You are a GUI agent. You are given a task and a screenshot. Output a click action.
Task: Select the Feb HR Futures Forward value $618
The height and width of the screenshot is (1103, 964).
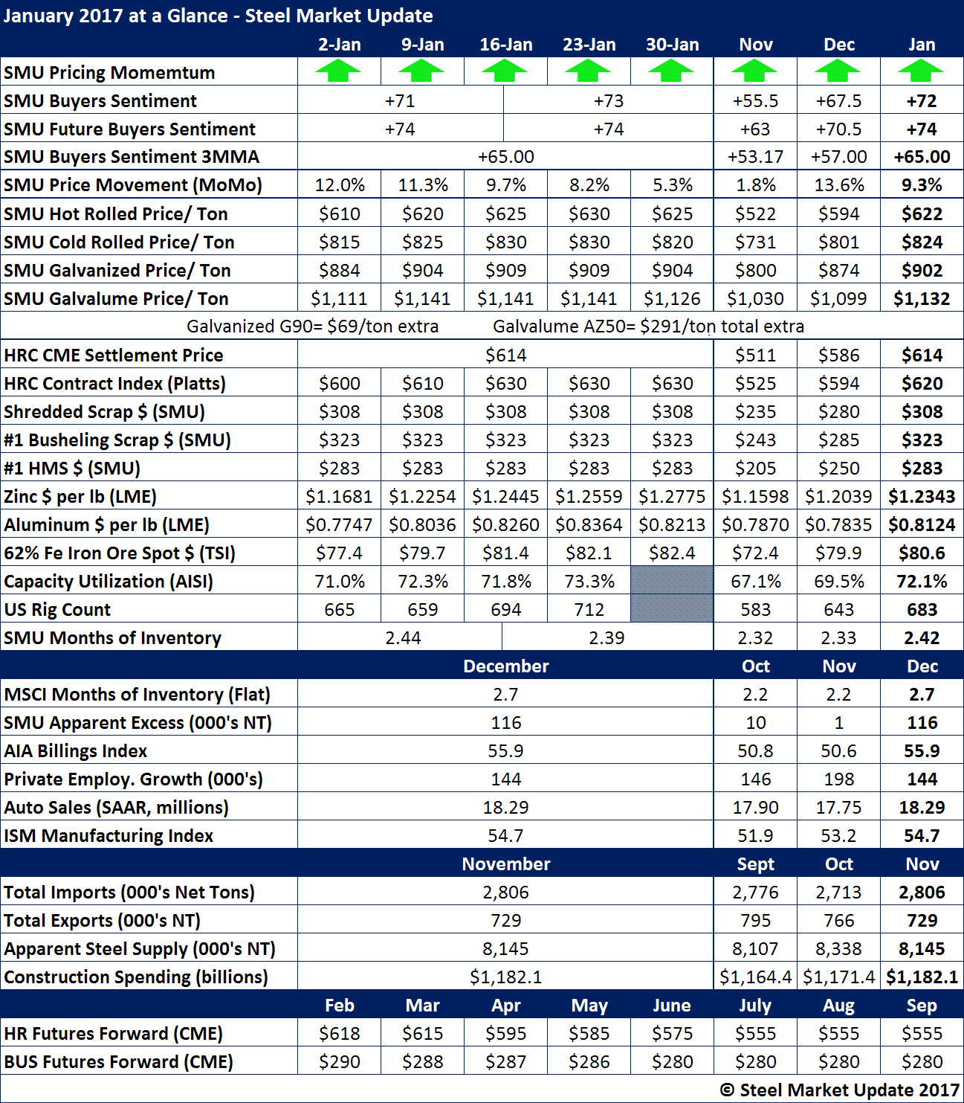click(x=339, y=1034)
